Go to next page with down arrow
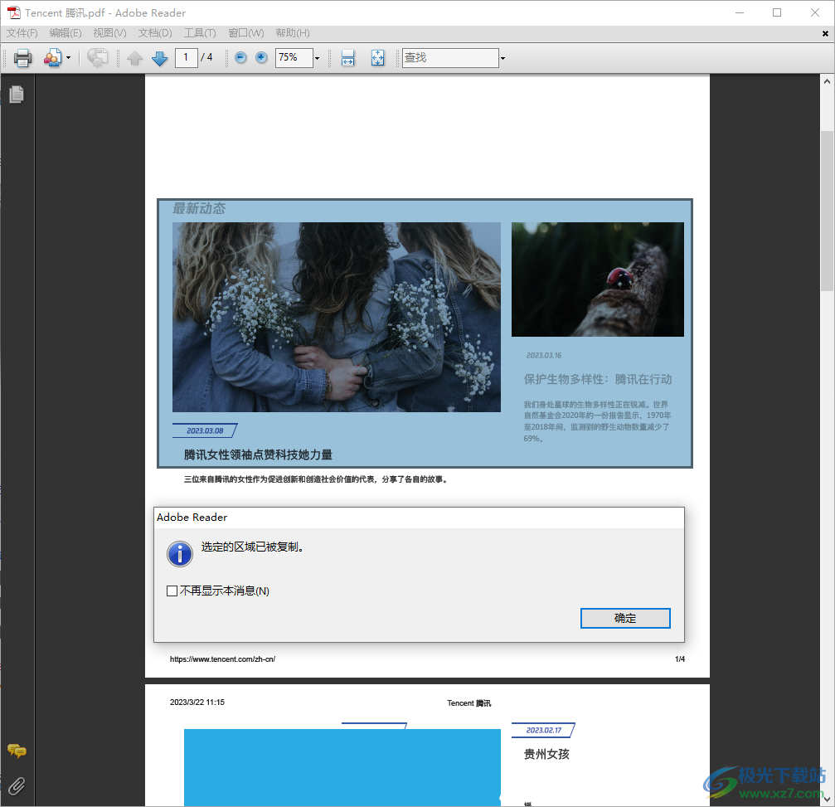 click(160, 57)
